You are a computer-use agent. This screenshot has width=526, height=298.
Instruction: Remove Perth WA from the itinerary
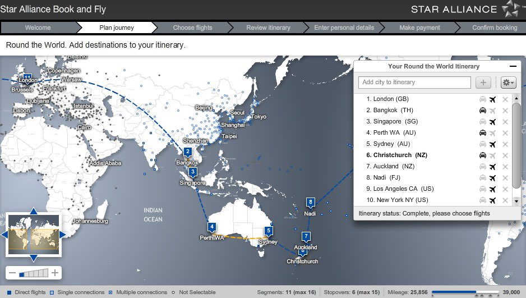[505, 133]
